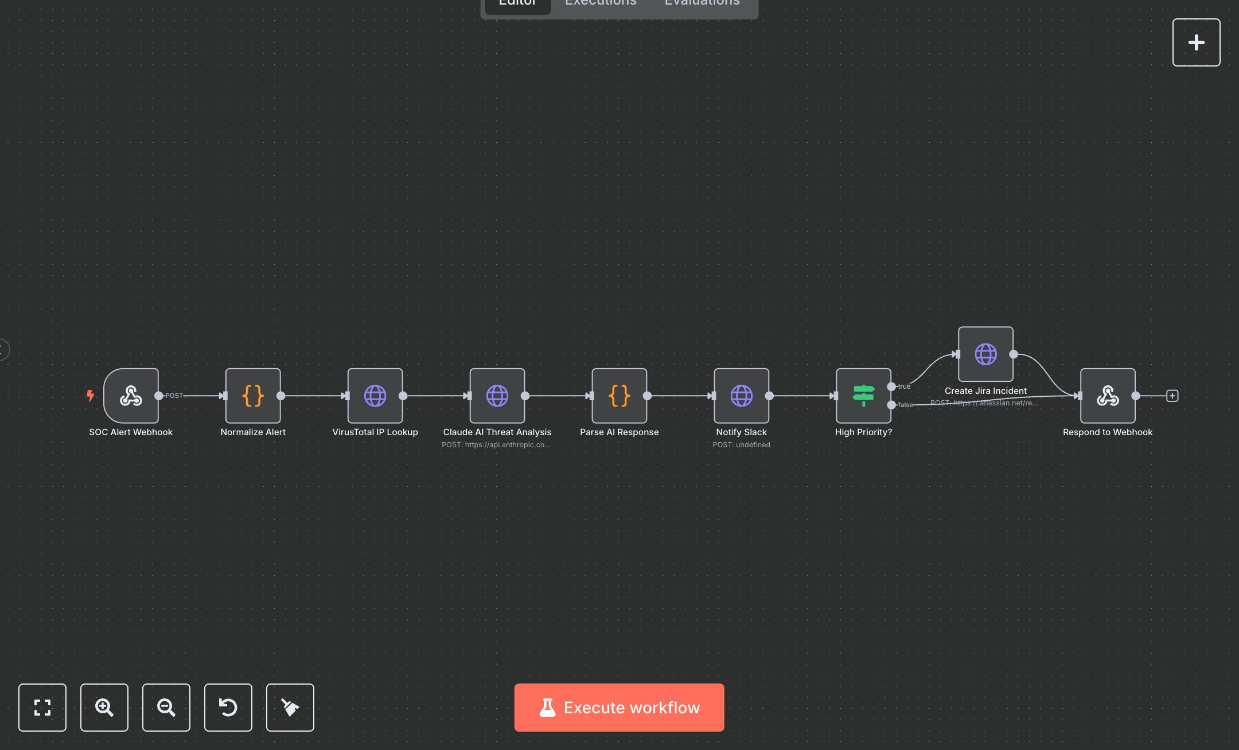
Task: Click the add node plus button top right
Action: (x=1196, y=42)
